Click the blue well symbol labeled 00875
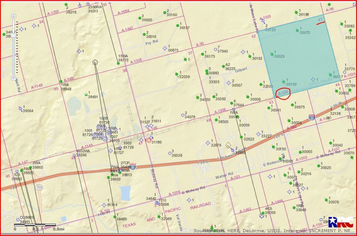 (x=165, y=48)
